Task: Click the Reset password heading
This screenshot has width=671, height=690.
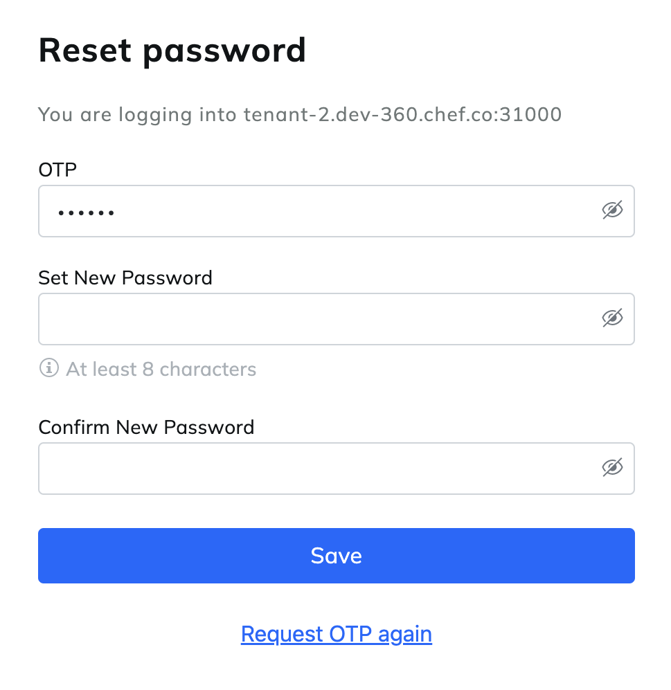Action: pyautogui.click(x=172, y=51)
